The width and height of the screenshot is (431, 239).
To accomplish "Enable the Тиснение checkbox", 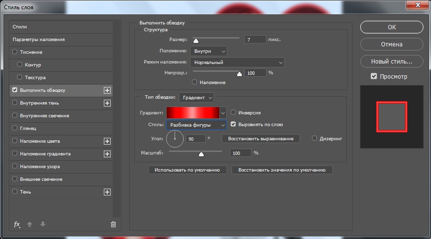I will tap(15, 52).
